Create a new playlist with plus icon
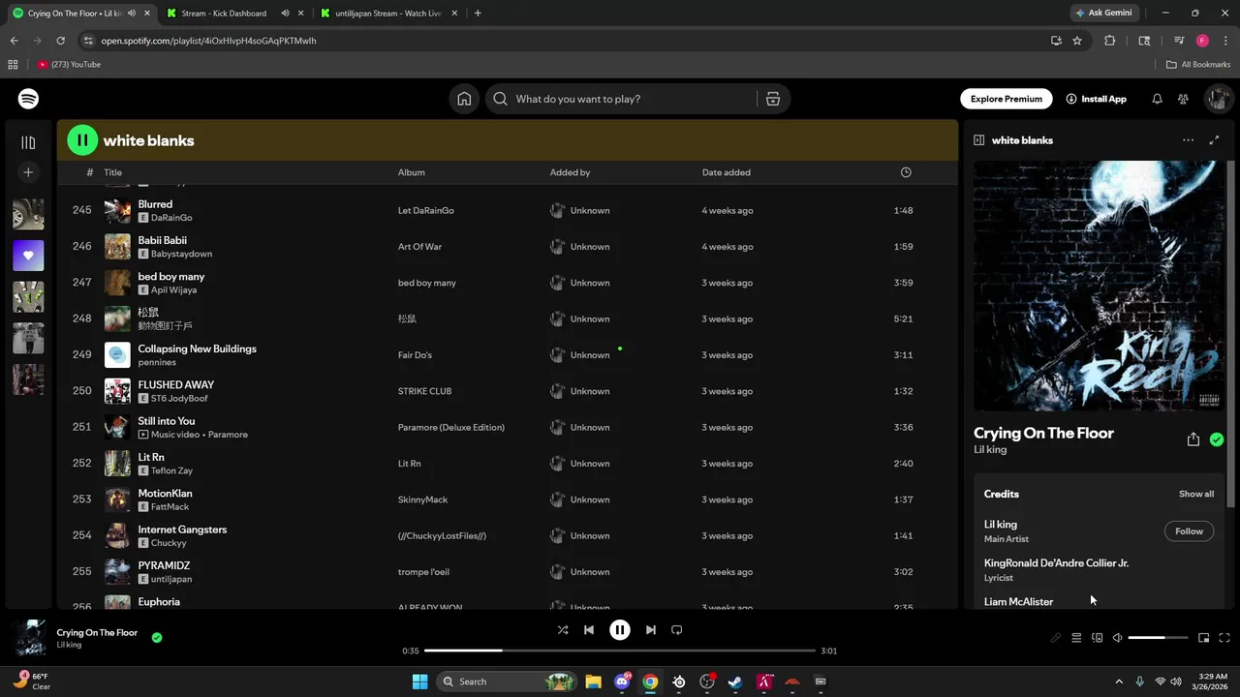 pyautogui.click(x=28, y=172)
